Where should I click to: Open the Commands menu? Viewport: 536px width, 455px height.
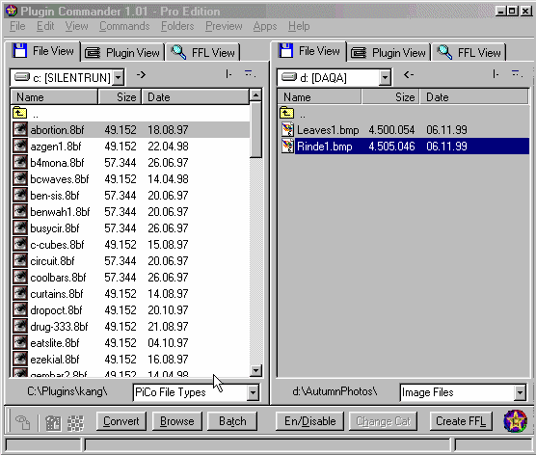124,26
